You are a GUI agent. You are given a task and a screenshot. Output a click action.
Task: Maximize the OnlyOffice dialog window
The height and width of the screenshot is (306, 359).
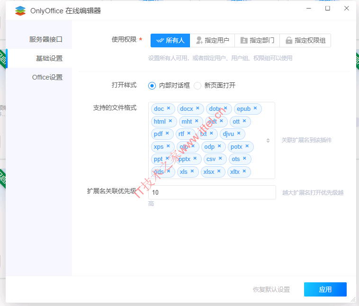coord(328,9)
